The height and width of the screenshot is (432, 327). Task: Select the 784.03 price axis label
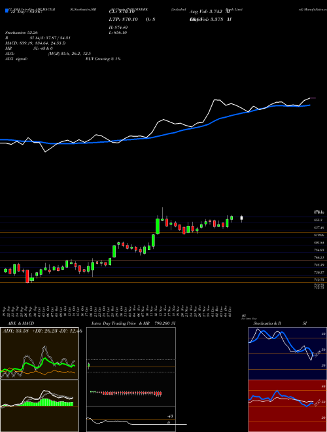point(318,250)
